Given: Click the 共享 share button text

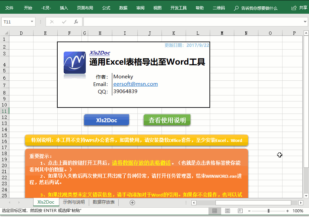Looking at the screenshot, I should [303, 8].
